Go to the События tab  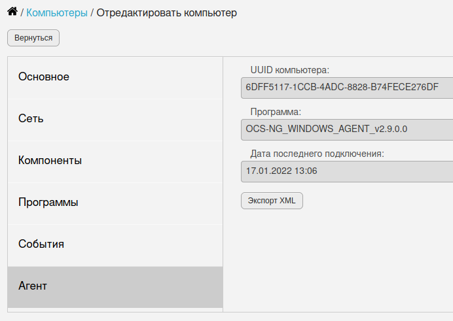pos(115,245)
